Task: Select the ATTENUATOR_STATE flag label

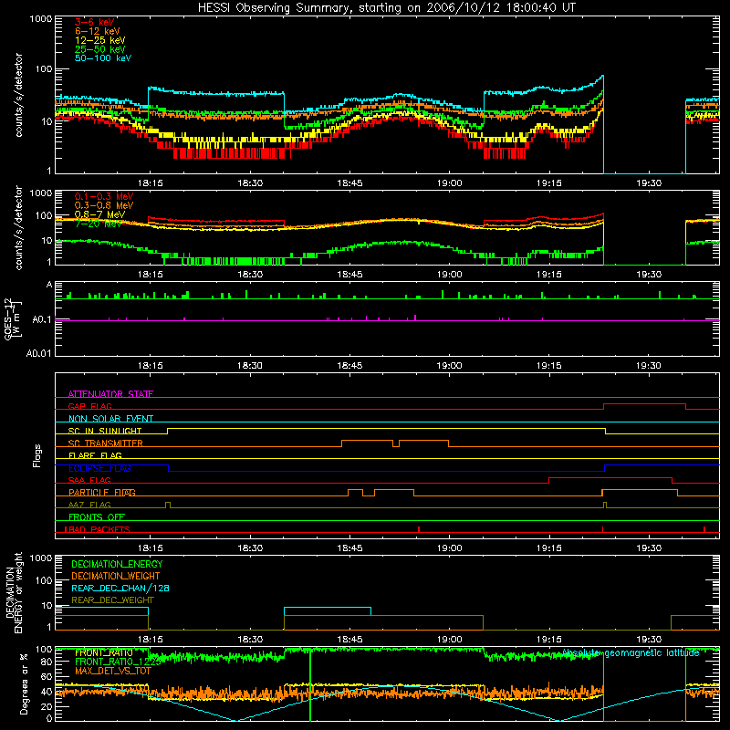Action: coord(110,394)
